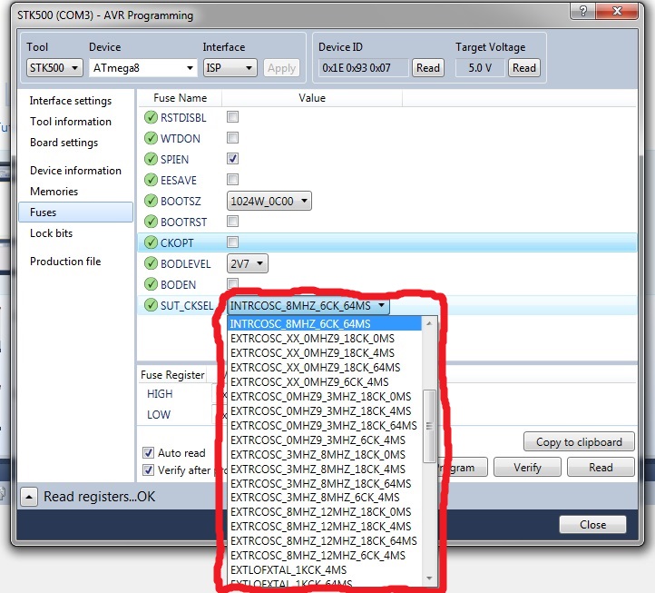Screen dimensions: 655x593
Task: Click the dropdown list scrollbar thumb
Action: click(430, 423)
